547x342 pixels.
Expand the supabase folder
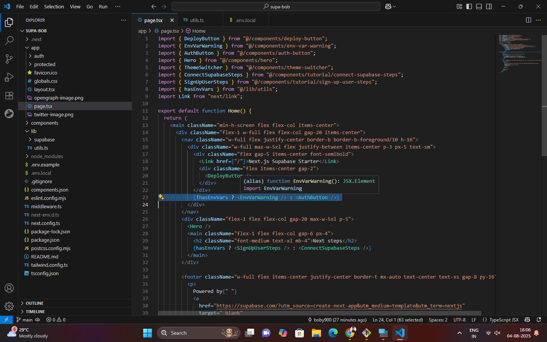[x=75, y=139]
